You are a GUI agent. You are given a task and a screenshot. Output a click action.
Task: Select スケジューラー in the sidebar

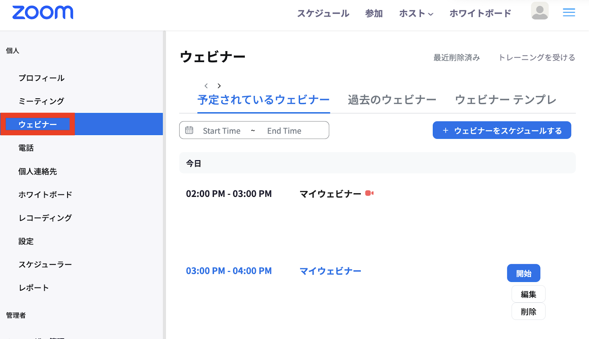[x=45, y=265]
